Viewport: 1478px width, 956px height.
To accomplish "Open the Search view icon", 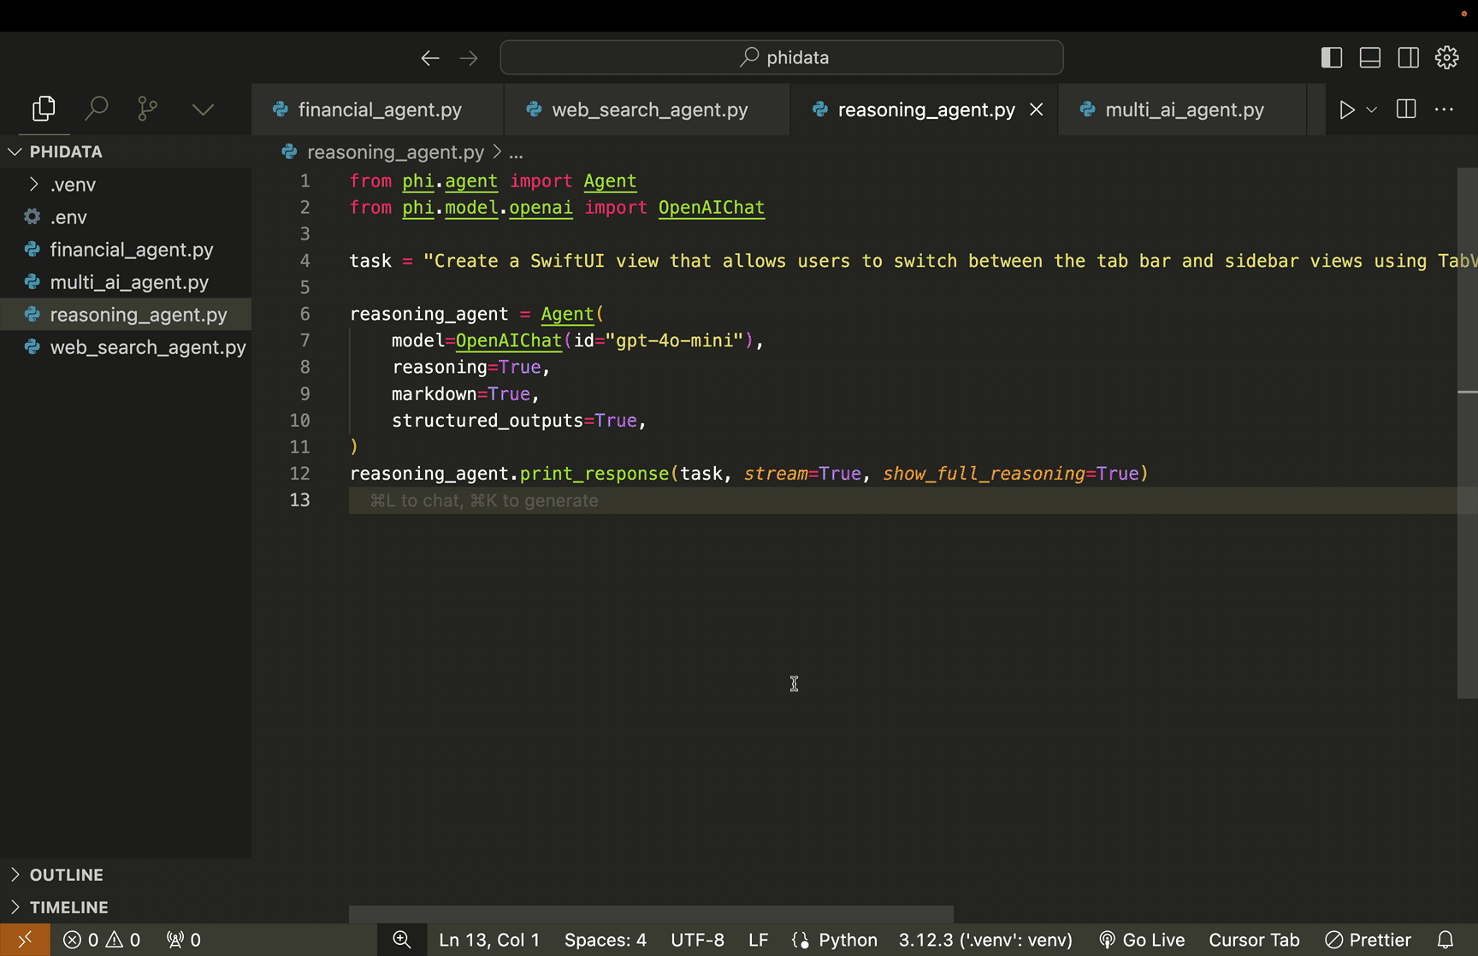I will 96,109.
